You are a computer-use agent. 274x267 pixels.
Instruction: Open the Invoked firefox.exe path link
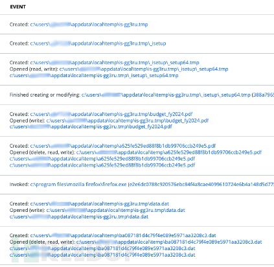pyautogui.click(x=78, y=185)
